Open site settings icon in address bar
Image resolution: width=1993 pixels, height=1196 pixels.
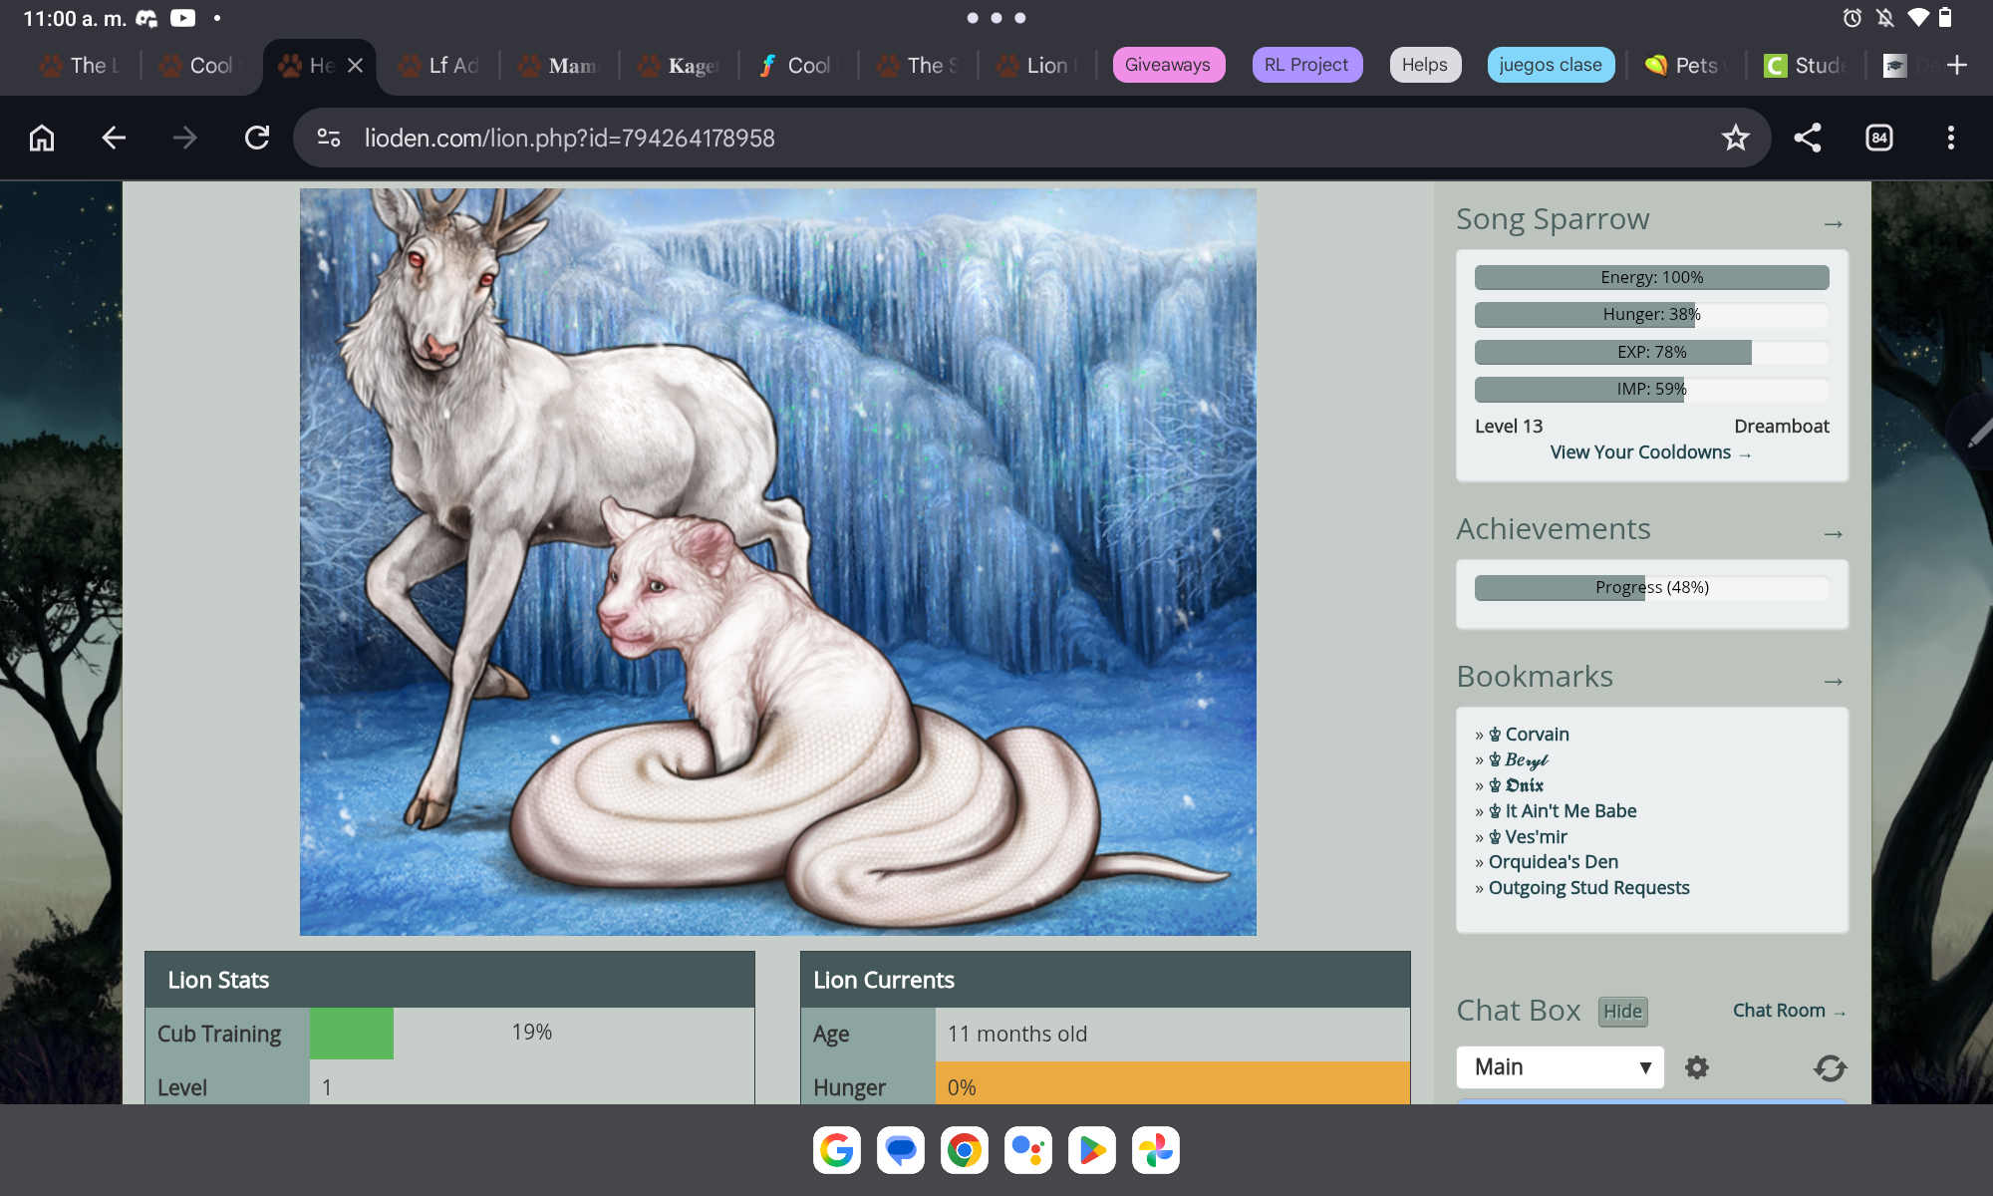click(x=329, y=138)
